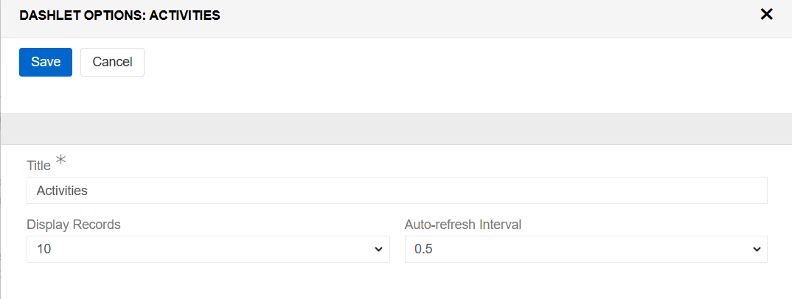Click the Title field label
The width and height of the screenshot is (792, 299).
(38, 166)
